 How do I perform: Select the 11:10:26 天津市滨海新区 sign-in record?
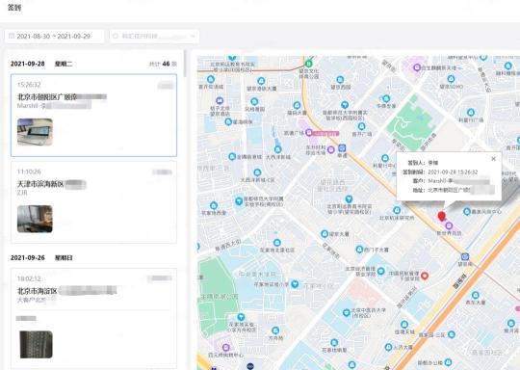(93, 202)
